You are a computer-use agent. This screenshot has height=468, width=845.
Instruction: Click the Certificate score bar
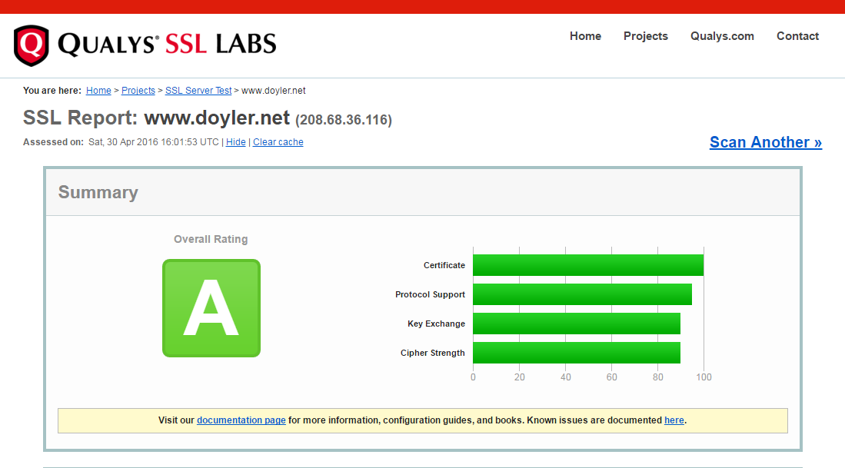(588, 265)
